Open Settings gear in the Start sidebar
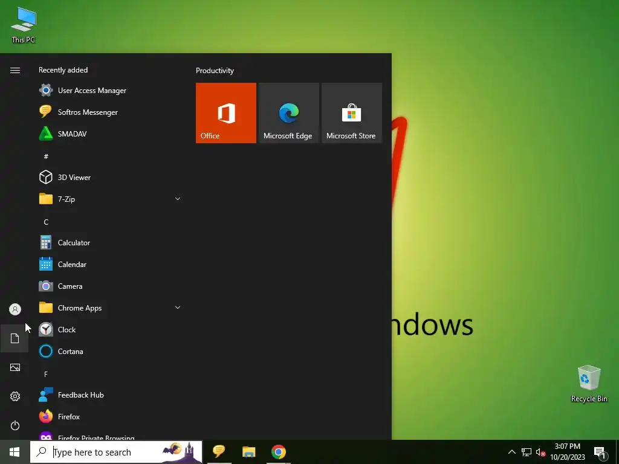The width and height of the screenshot is (619, 464). click(x=15, y=396)
